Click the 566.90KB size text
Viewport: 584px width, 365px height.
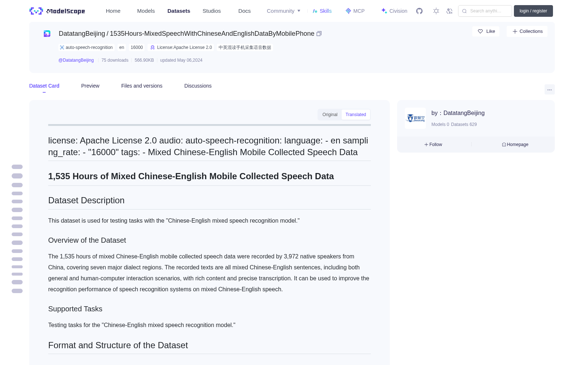144,60
